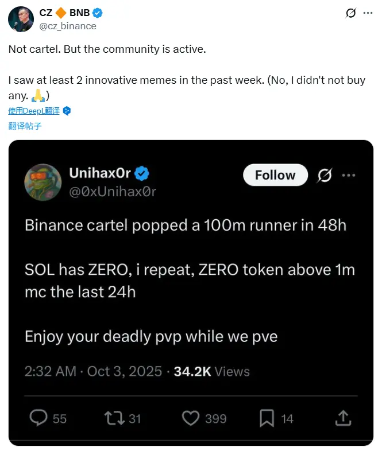Image resolution: width=382 pixels, height=451 pixels.
Task: Open the three-dot menu on CZ's post
Action: pyautogui.click(x=368, y=13)
